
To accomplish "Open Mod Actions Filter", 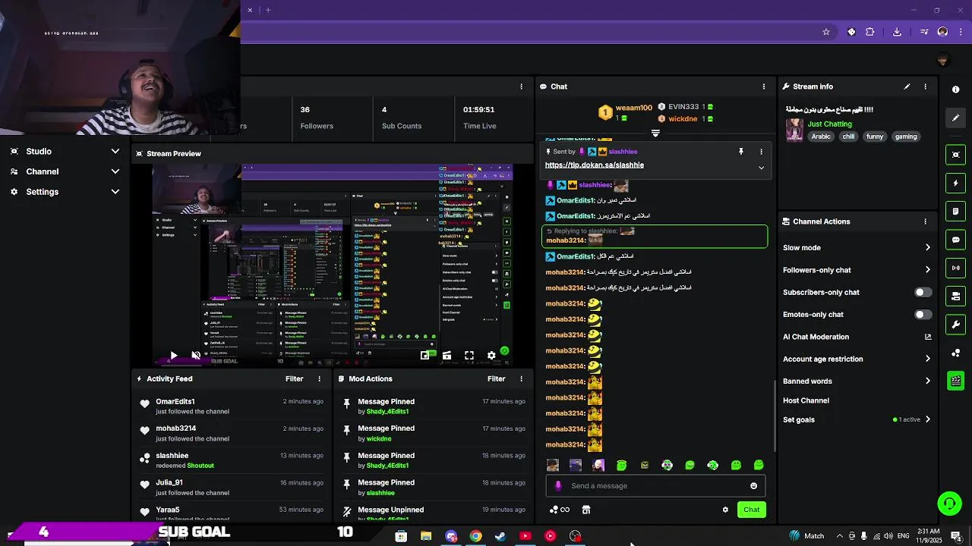I will [x=496, y=378].
